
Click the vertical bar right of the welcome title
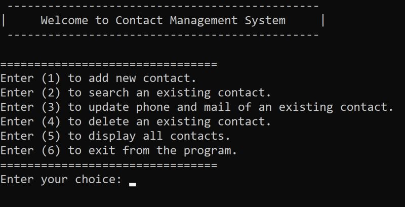(x=323, y=21)
